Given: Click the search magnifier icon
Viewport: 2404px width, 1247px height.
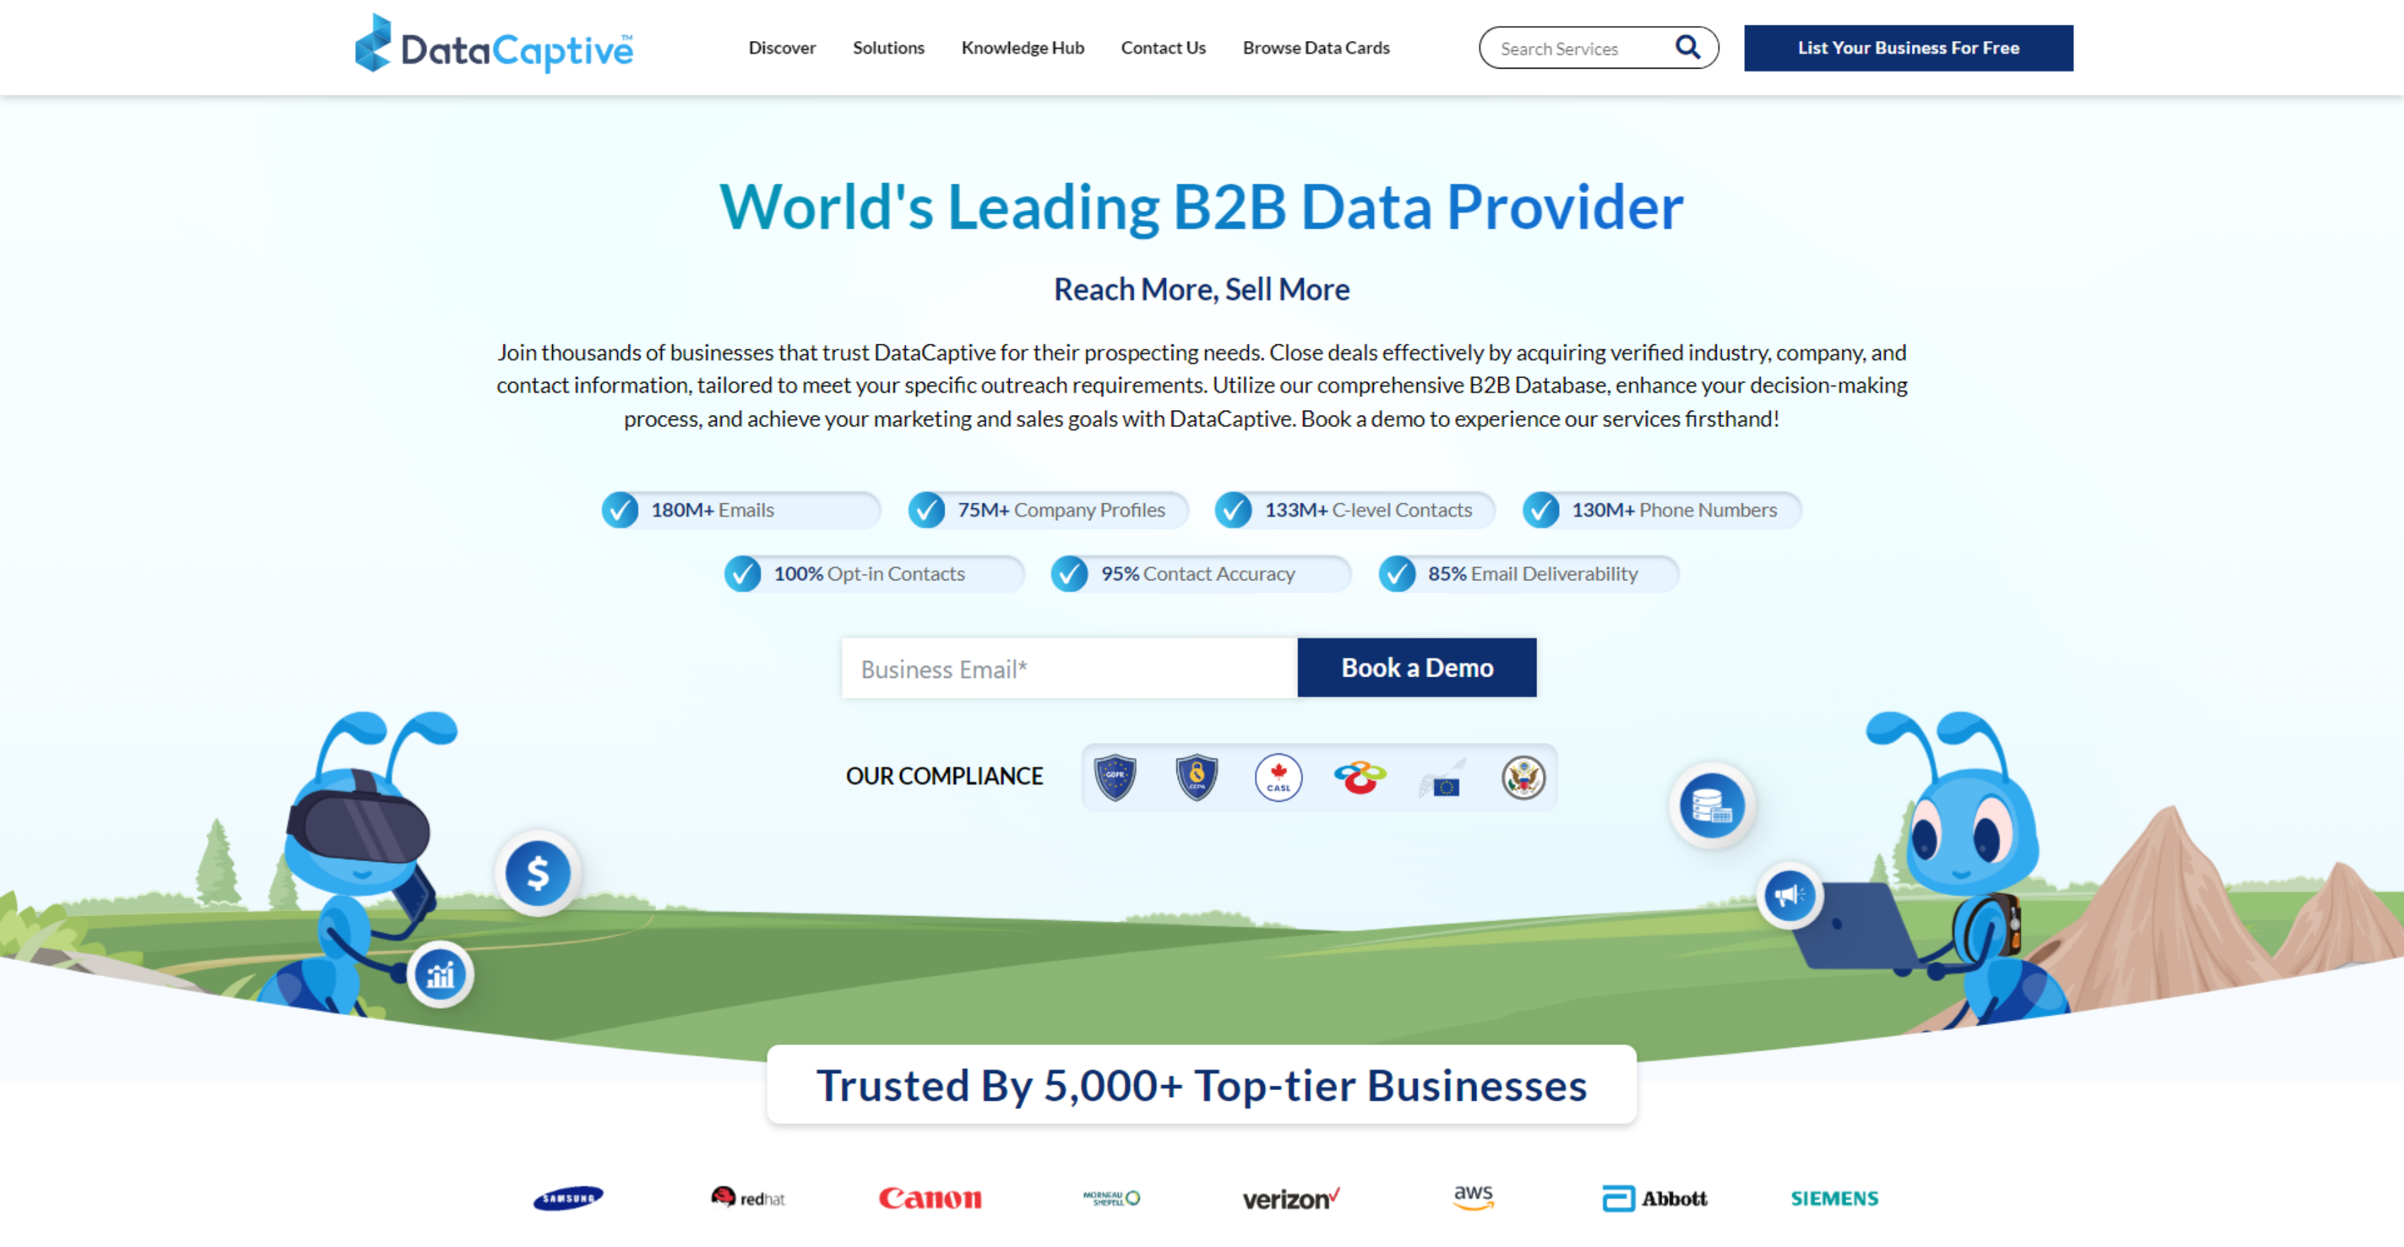Looking at the screenshot, I should pyautogui.click(x=1688, y=46).
